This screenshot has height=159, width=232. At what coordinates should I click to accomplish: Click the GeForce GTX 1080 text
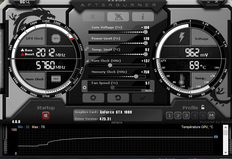[116, 112]
